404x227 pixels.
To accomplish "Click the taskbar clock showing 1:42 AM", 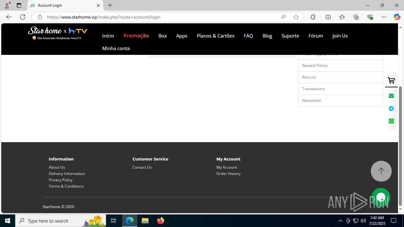I will point(377,221).
